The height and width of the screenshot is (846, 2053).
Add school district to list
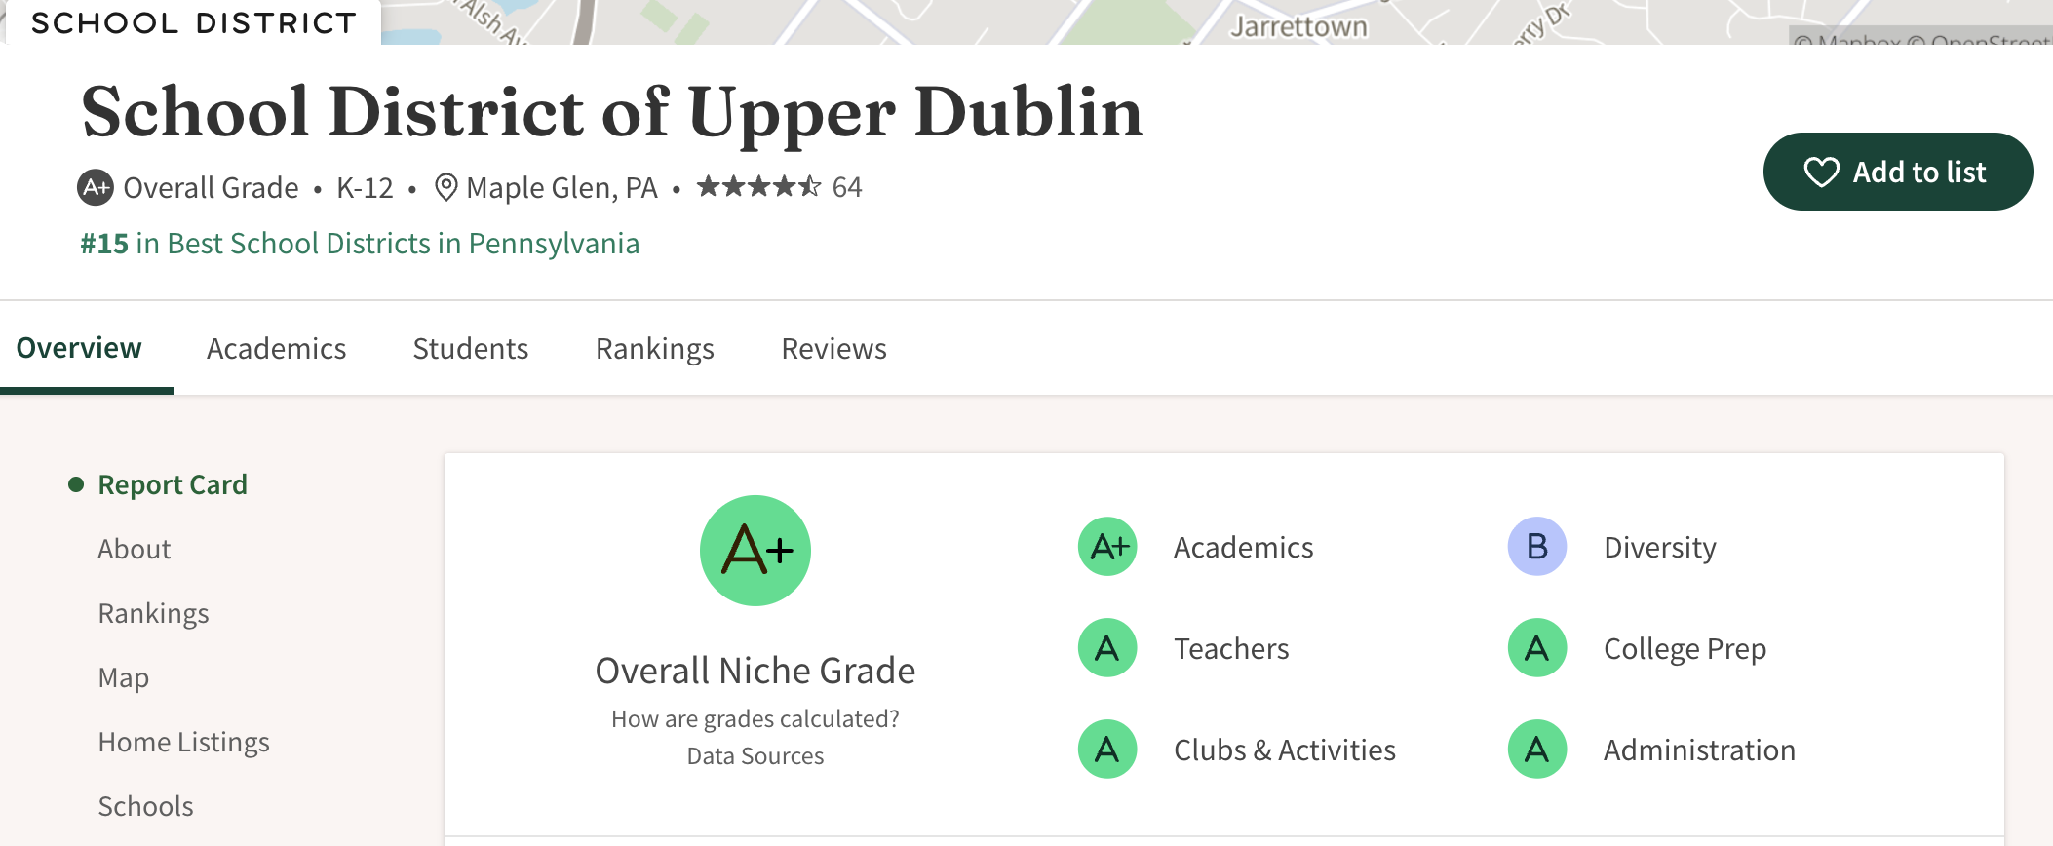[x=1897, y=172]
